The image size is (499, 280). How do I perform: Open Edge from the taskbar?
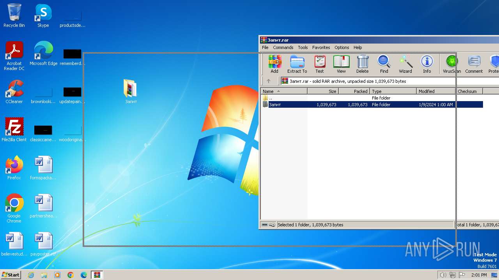(84, 275)
